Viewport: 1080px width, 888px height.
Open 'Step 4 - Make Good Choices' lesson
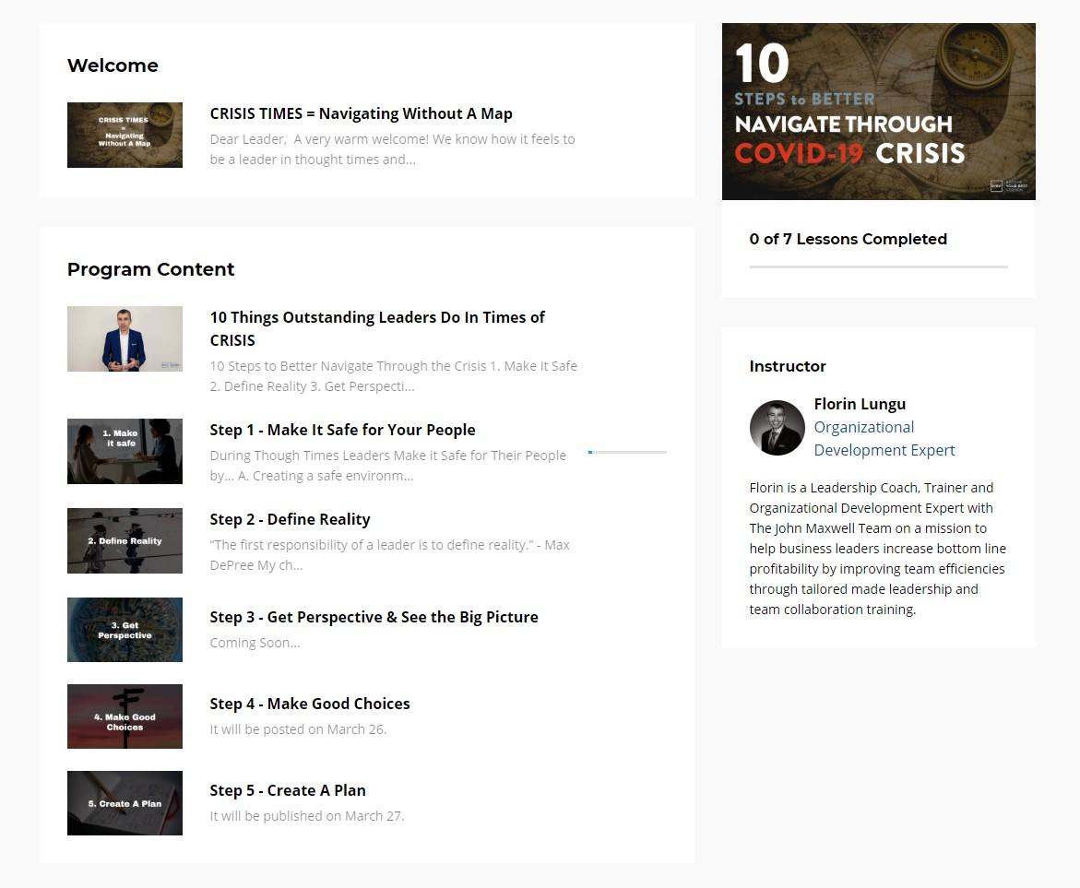(310, 704)
